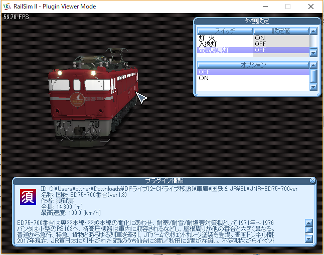The height and width of the screenshot is (255, 324).
Task: Click the 作者: 須賀房 line
Action: 57,201
